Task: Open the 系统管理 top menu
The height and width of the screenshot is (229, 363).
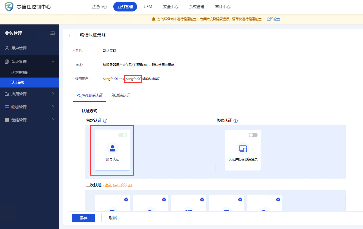Action: tap(197, 7)
